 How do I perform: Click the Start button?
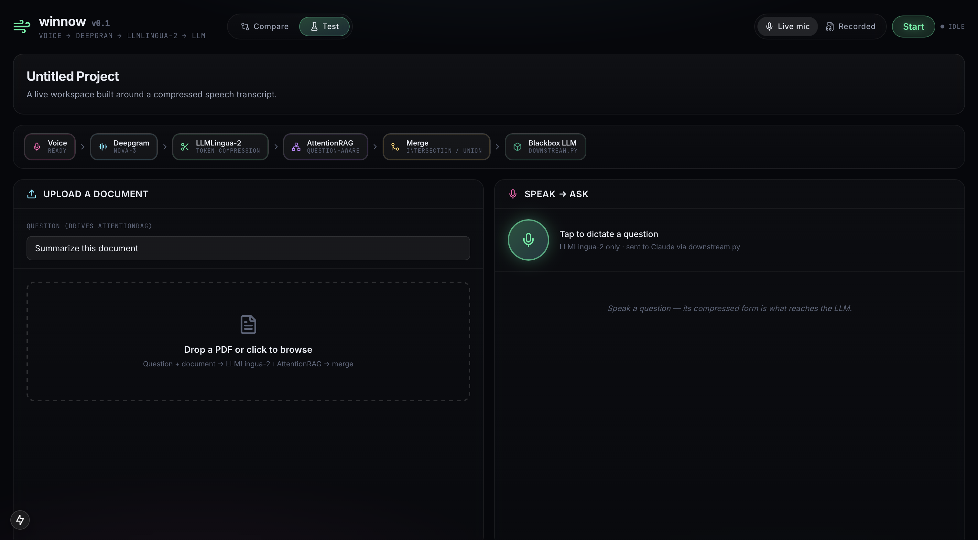click(913, 27)
